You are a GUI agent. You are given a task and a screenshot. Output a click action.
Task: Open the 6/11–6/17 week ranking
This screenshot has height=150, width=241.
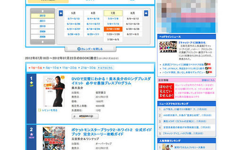pyautogui.click(x=93, y=24)
